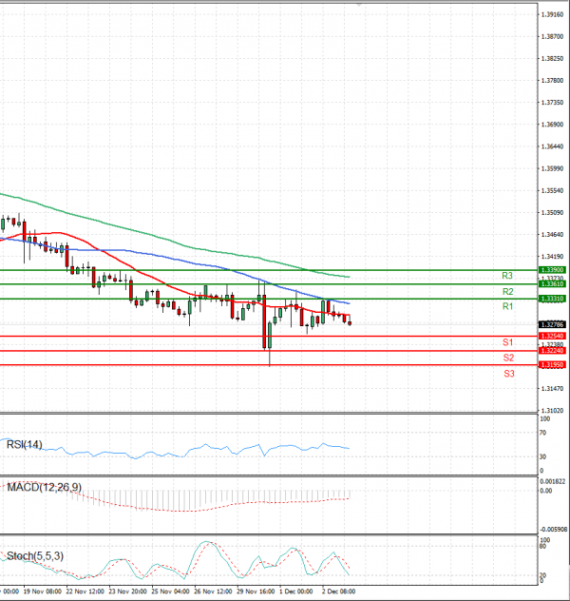The height and width of the screenshot is (601, 570).
Task: Click the 2 Dec 08:00 time label
Action: [x=338, y=591]
